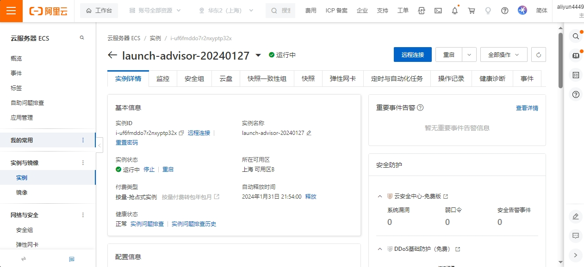
Task: Click the help question mark icon
Action: [x=505, y=11]
